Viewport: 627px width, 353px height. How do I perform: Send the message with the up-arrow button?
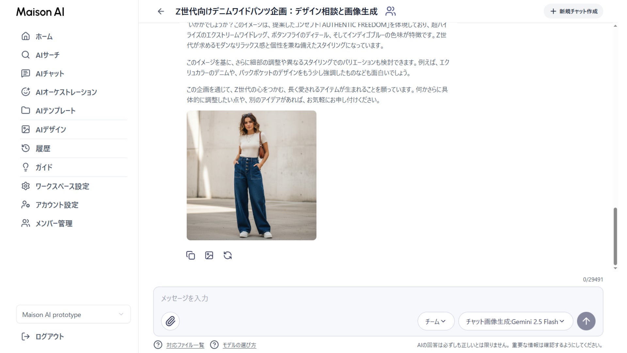coord(586,321)
